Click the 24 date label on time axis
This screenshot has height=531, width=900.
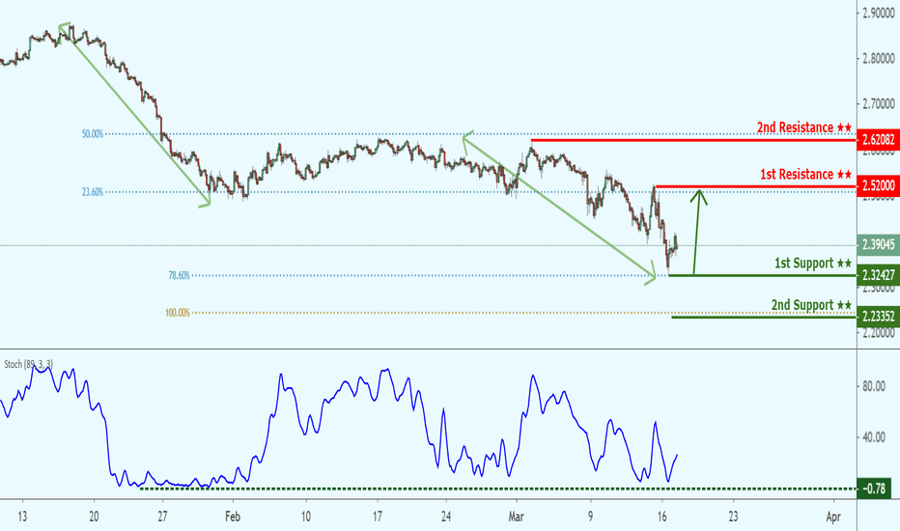[x=446, y=517]
